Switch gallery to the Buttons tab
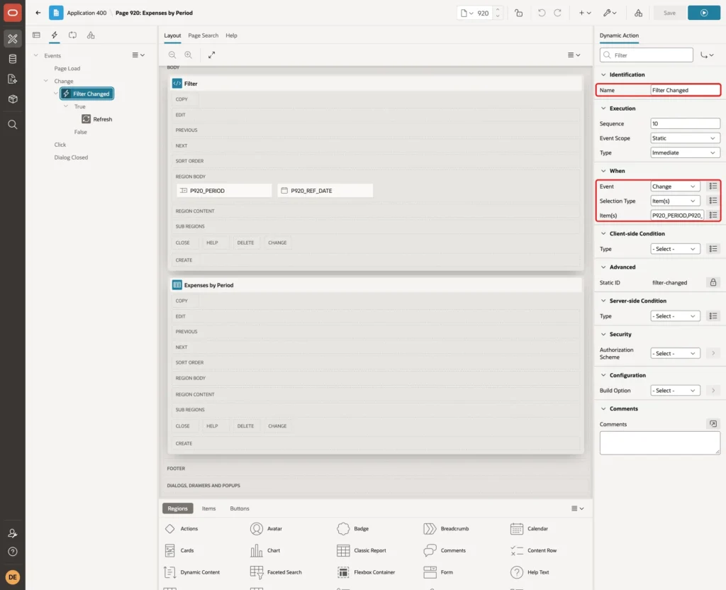Viewport: 726px width, 590px height. (240, 508)
